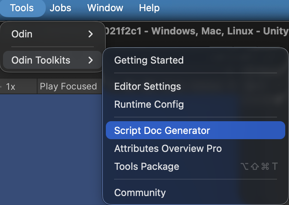Click the Odin submenu chevron arrow
The width and height of the screenshot is (289, 205).
coord(90,34)
